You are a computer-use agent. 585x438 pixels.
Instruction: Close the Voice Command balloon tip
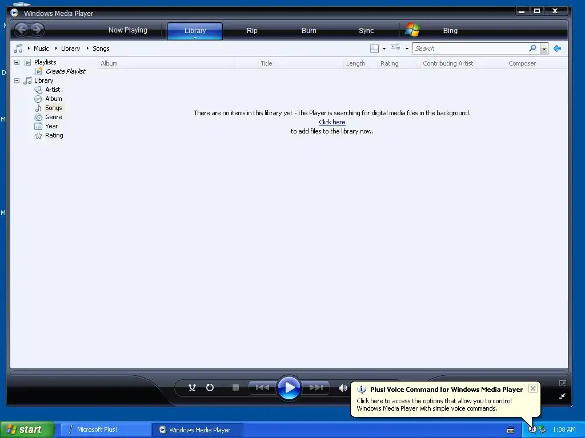[533, 388]
